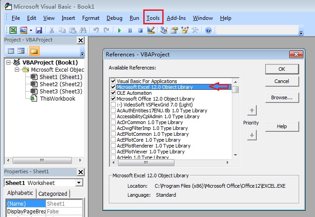Image resolution: width=315 pixels, height=217 pixels.
Task: Open the Toolbox toolbar icon
Action: 195,30
